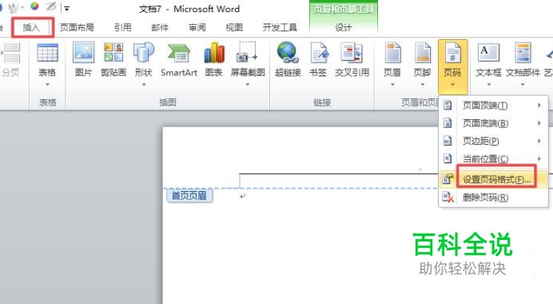This screenshot has width=553, height=304.
Task: Select 设置页码格式(F)... menu entry
Action: point(493,179)
